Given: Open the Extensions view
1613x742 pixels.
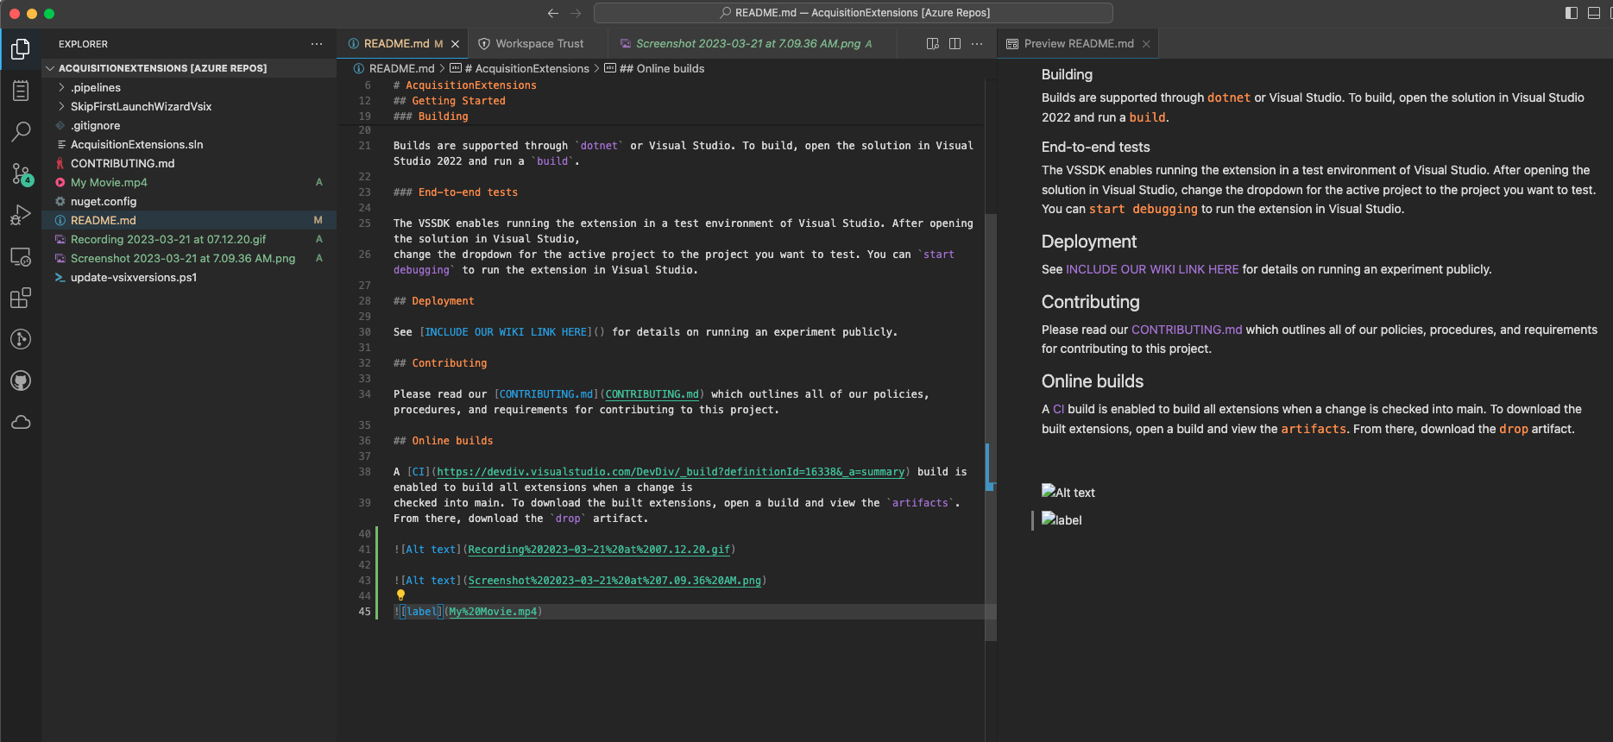Looking at the screenshot, I should coord(21,299).
